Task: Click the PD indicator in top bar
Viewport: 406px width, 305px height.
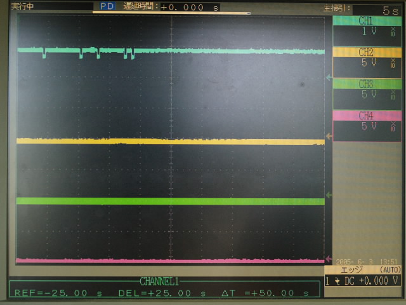Action: point(107,6)
